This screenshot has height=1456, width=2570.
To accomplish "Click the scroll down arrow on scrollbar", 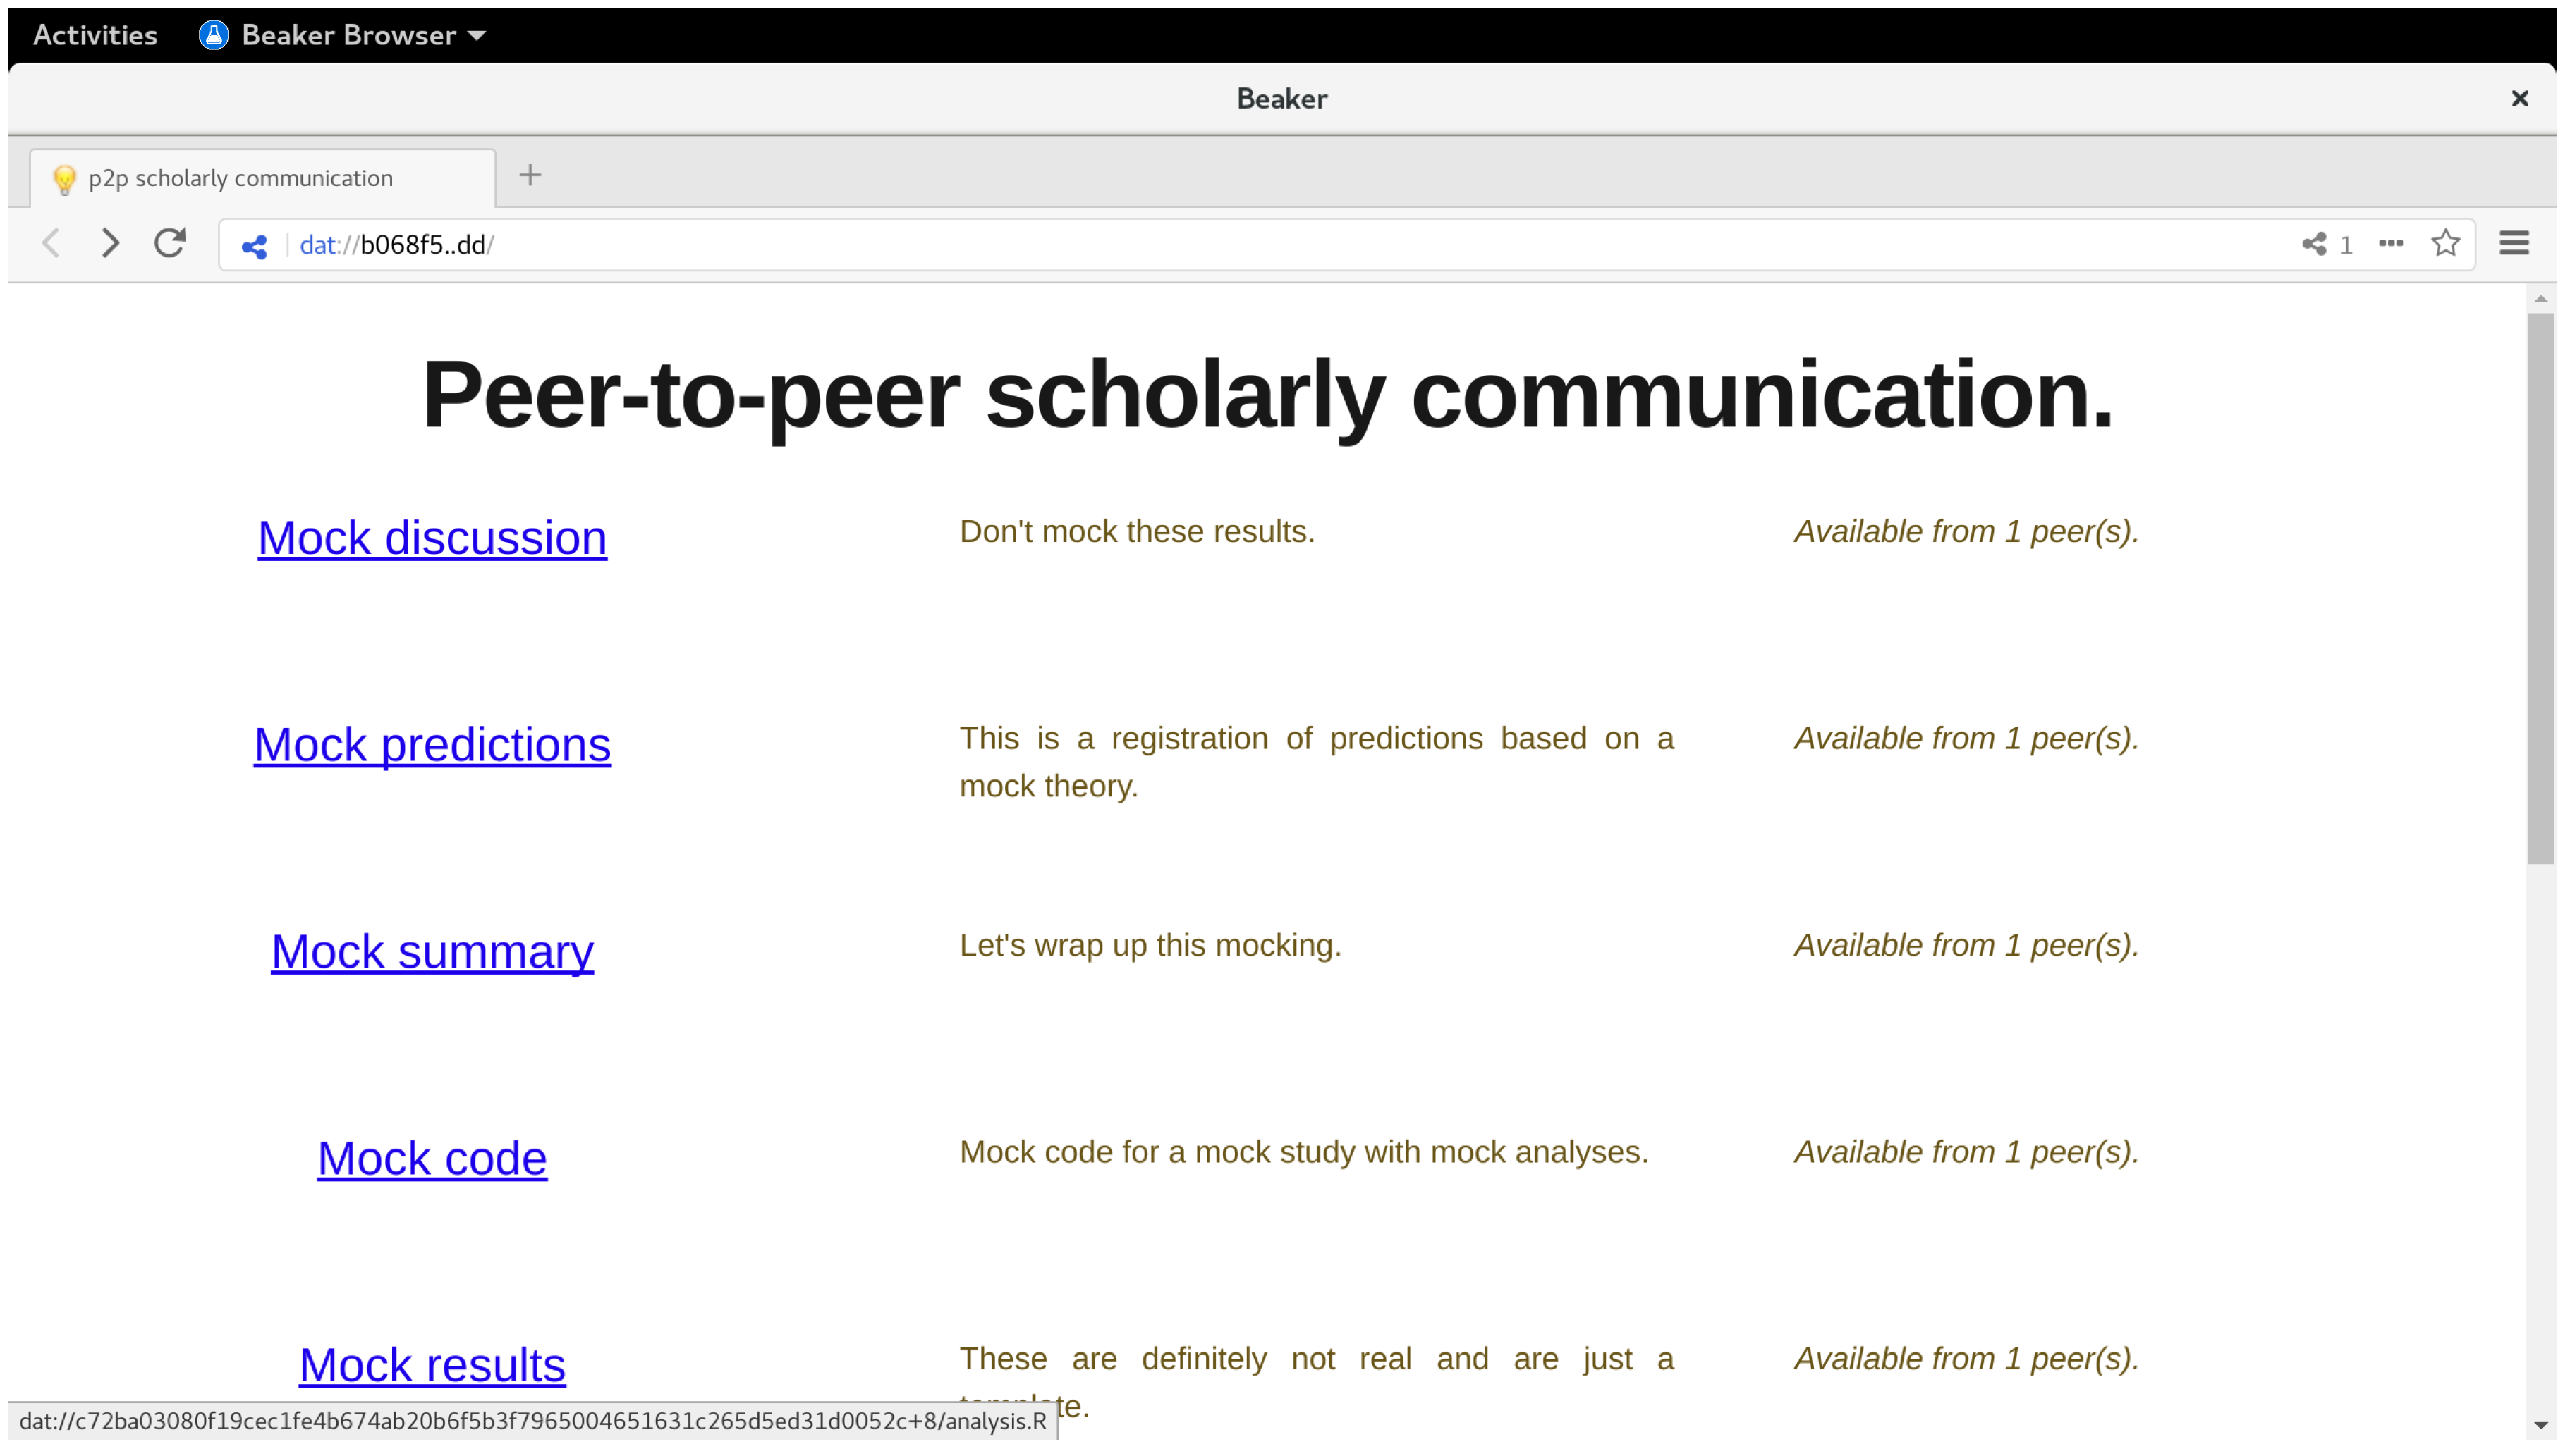I will click(2540, 1426).
